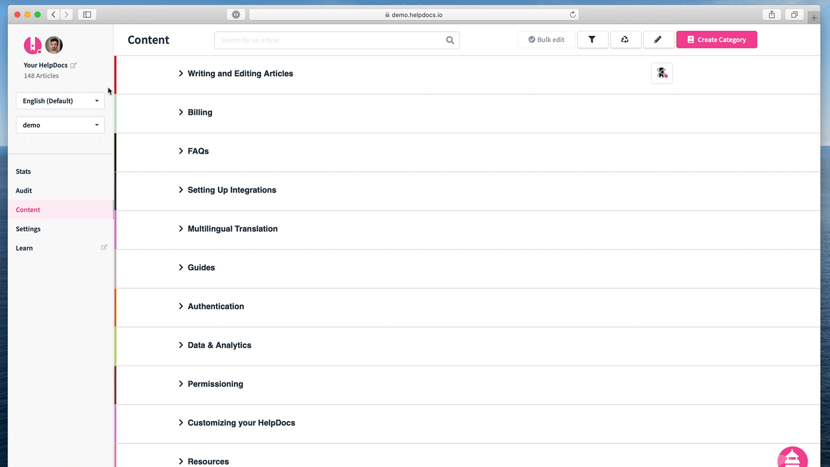Image resolution: width=830 pixels, height=467 pixels.
Task: Click Safari back navigation arrow
Action: point(53,14)
